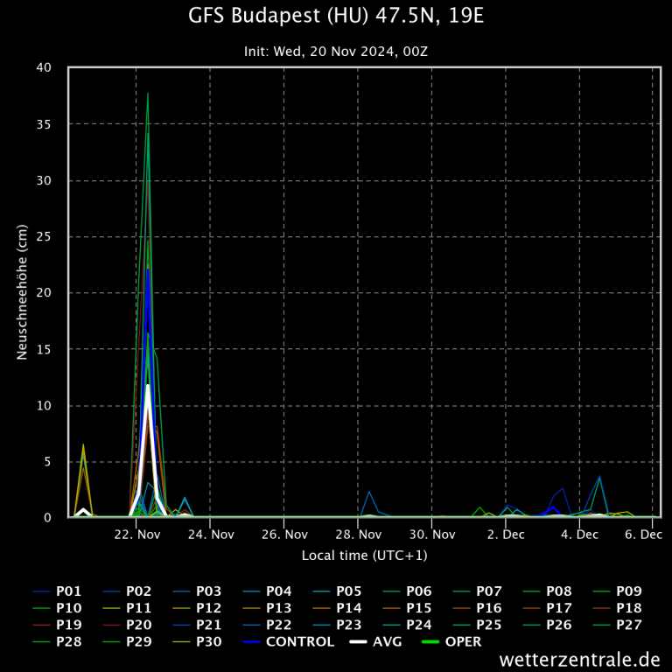Click the white AVG peak near 12 cm

click(148, 386)
